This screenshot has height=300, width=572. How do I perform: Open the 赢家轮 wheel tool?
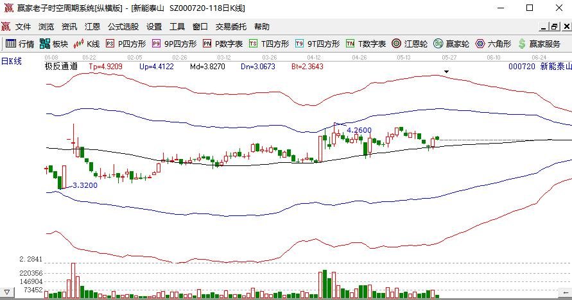(x=451, y=44)
